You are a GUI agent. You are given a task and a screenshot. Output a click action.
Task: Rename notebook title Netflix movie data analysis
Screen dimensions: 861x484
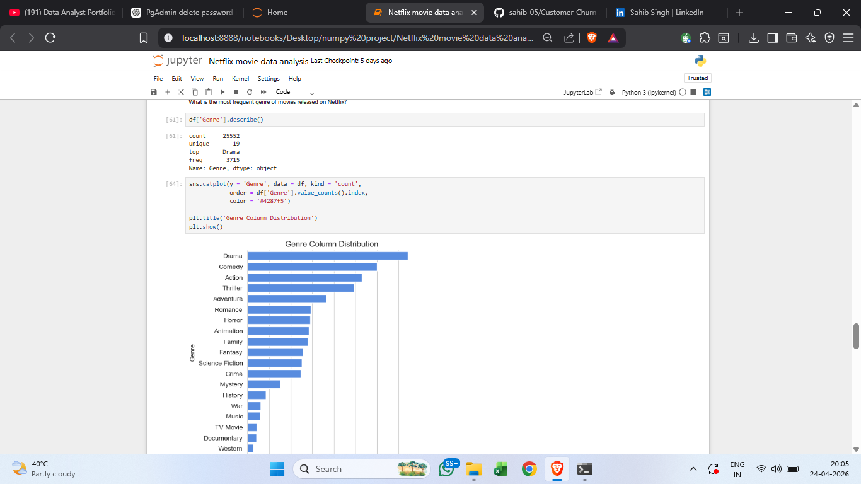(x=258, y=61)
